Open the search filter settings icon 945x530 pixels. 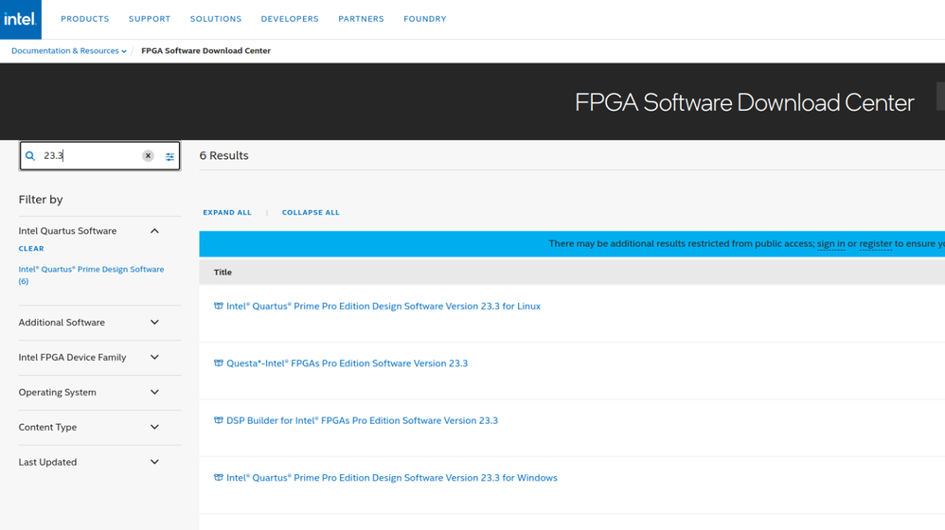169,156
